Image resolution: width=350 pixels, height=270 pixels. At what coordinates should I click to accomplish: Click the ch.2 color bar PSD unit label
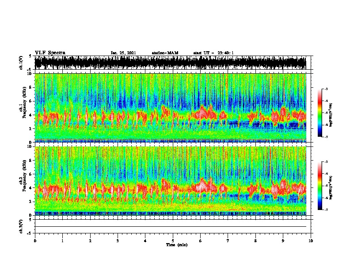[x=331, y=187]
